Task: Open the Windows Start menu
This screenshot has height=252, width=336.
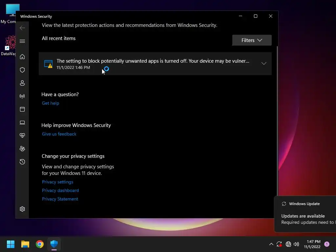Action: [x=10, y=244]
